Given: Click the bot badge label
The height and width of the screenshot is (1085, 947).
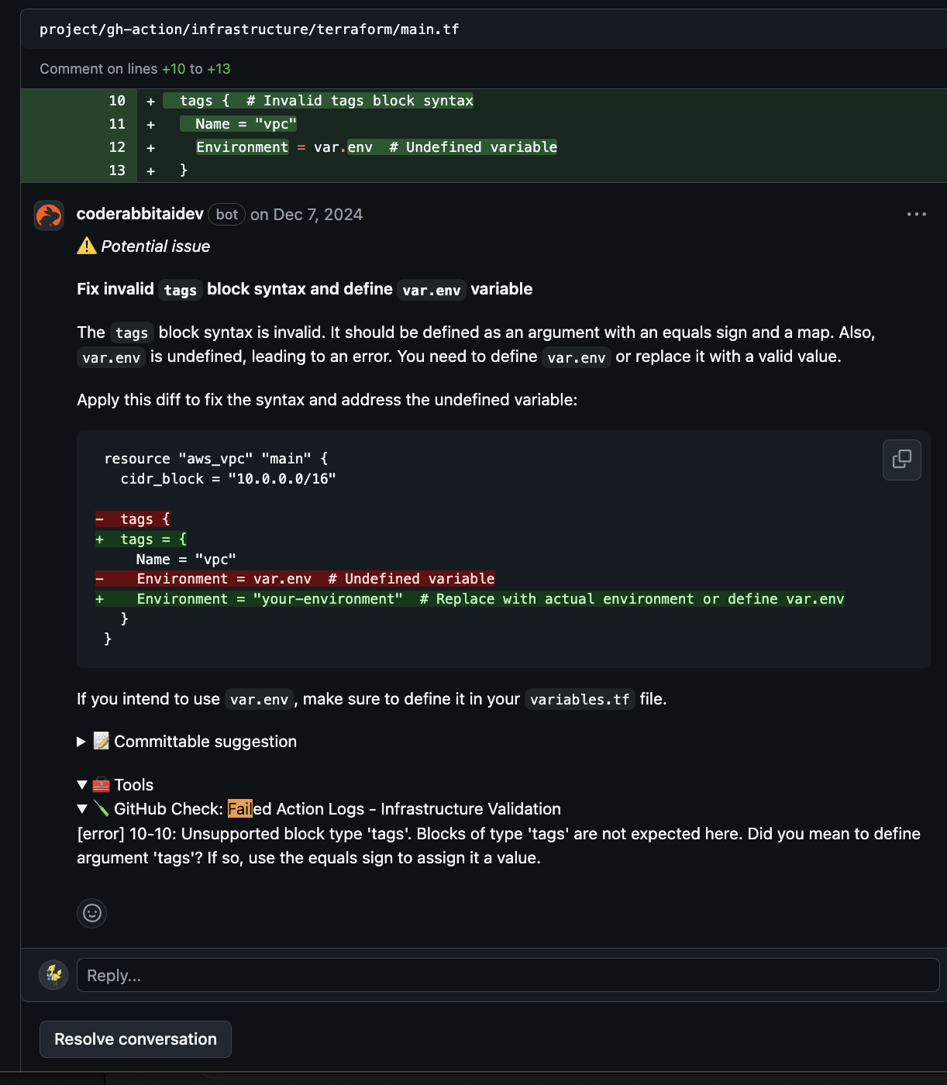Looking at the screenshot, I should point(226,214).
